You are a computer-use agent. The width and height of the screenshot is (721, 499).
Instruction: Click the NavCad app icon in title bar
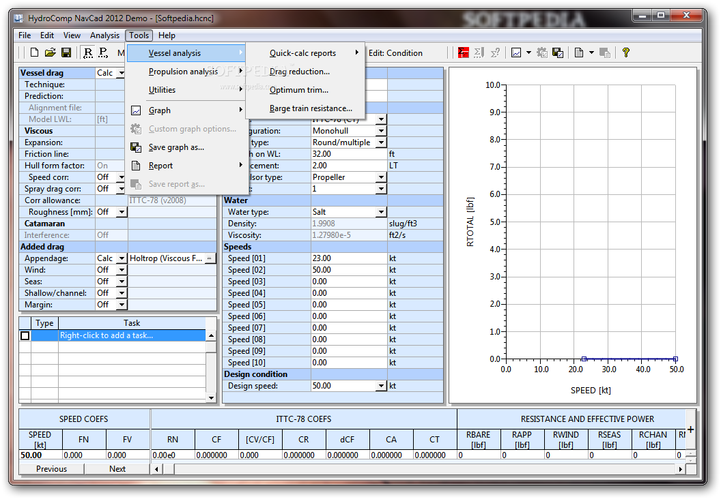click(x=18, y=18)
